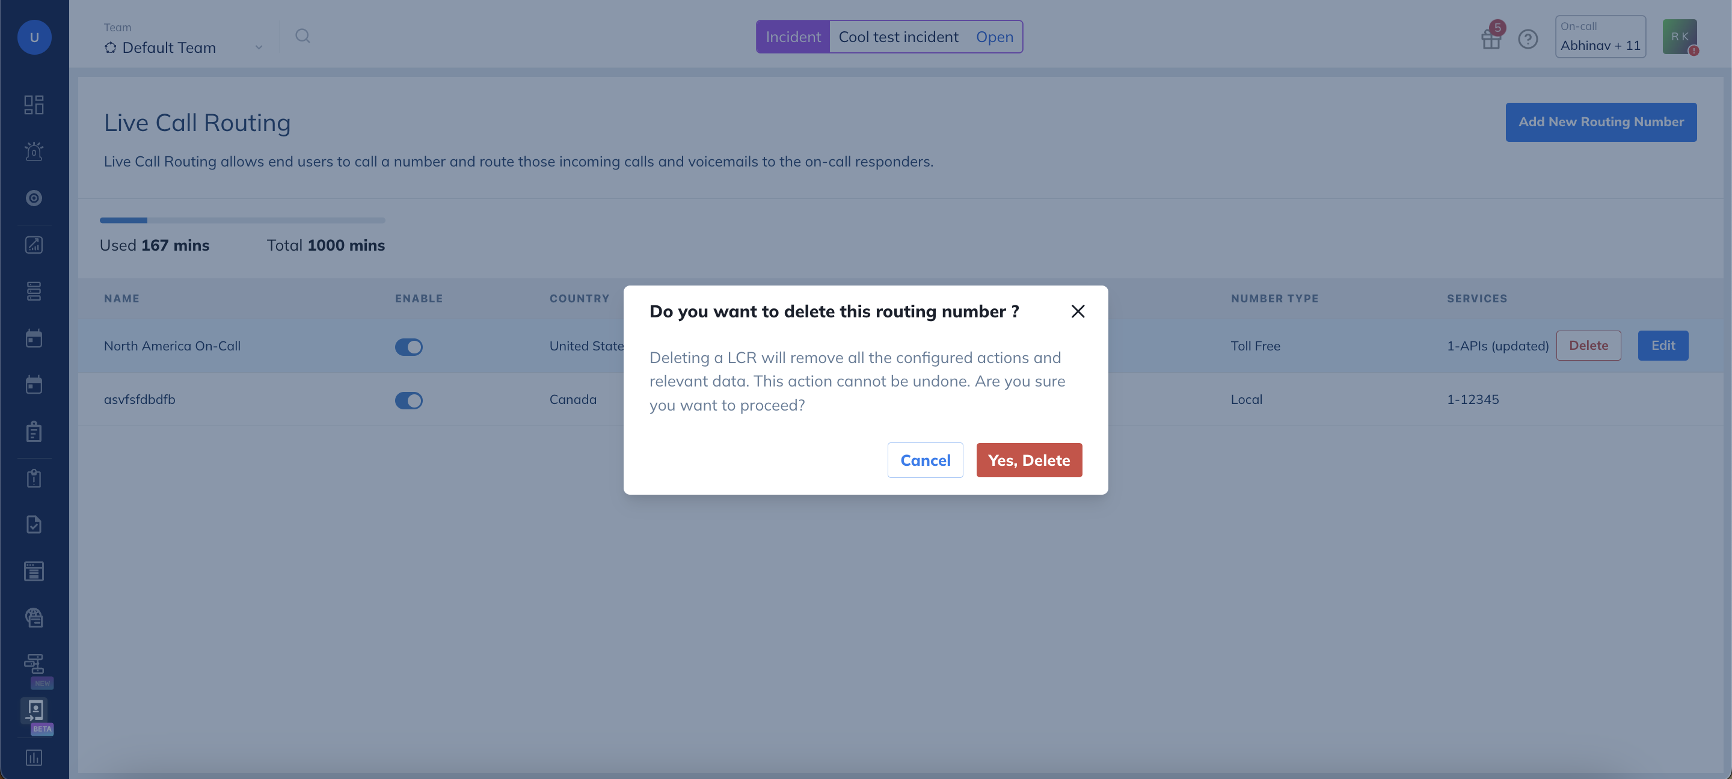
Task: Open the incidents siren icon in sidebar
Action: (34, 151)
